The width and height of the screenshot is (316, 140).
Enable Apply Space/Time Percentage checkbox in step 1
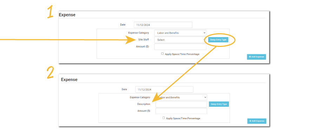tap(162, 54)
